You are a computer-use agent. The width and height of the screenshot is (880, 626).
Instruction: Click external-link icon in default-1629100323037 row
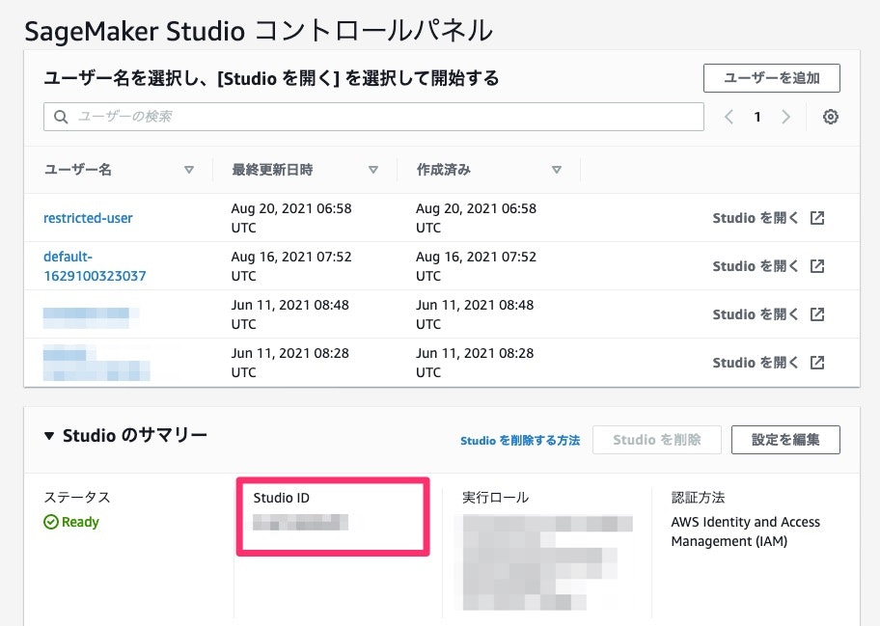point(817,266)
